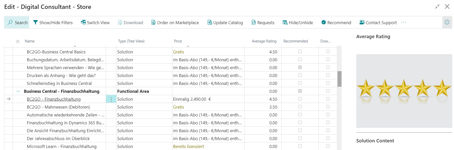Open row options menu for BC2GO - Finanzbuchhaltung
Screen dimensions: 454x150
[111, 99]
